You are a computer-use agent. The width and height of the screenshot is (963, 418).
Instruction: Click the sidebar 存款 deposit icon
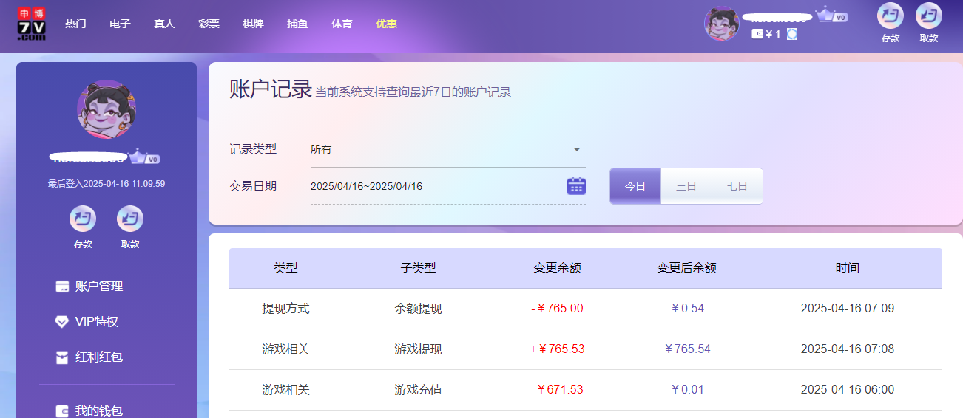pyautogui.click(x=83, y=219)
